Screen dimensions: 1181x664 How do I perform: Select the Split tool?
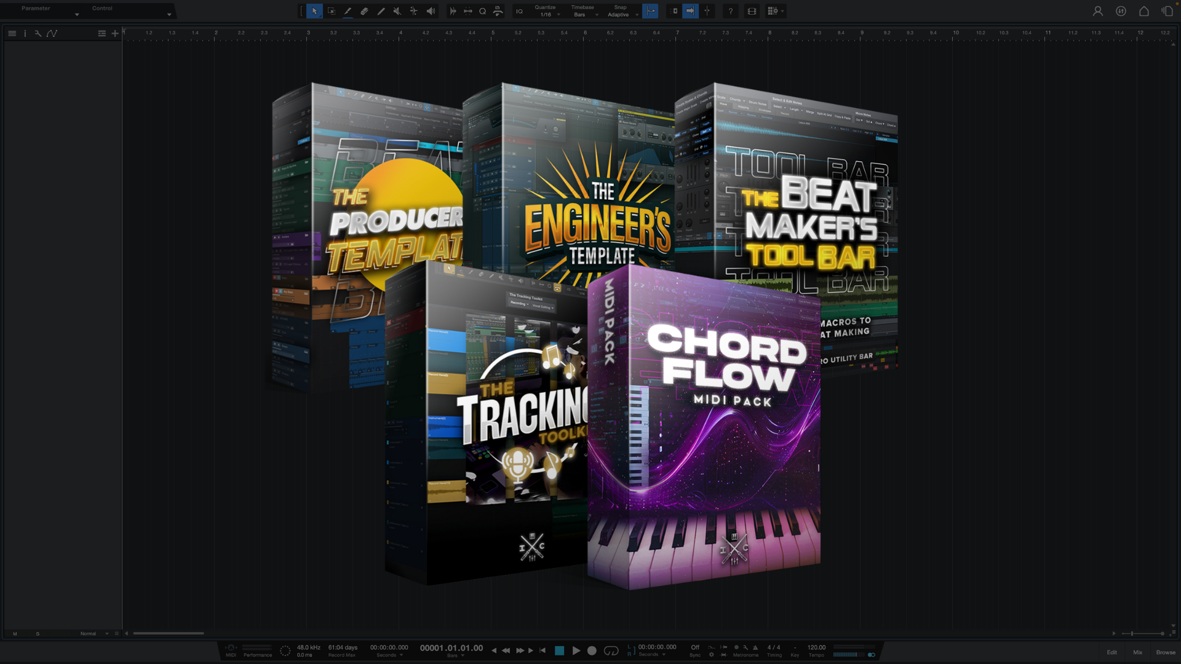click(x=414, y=11)
